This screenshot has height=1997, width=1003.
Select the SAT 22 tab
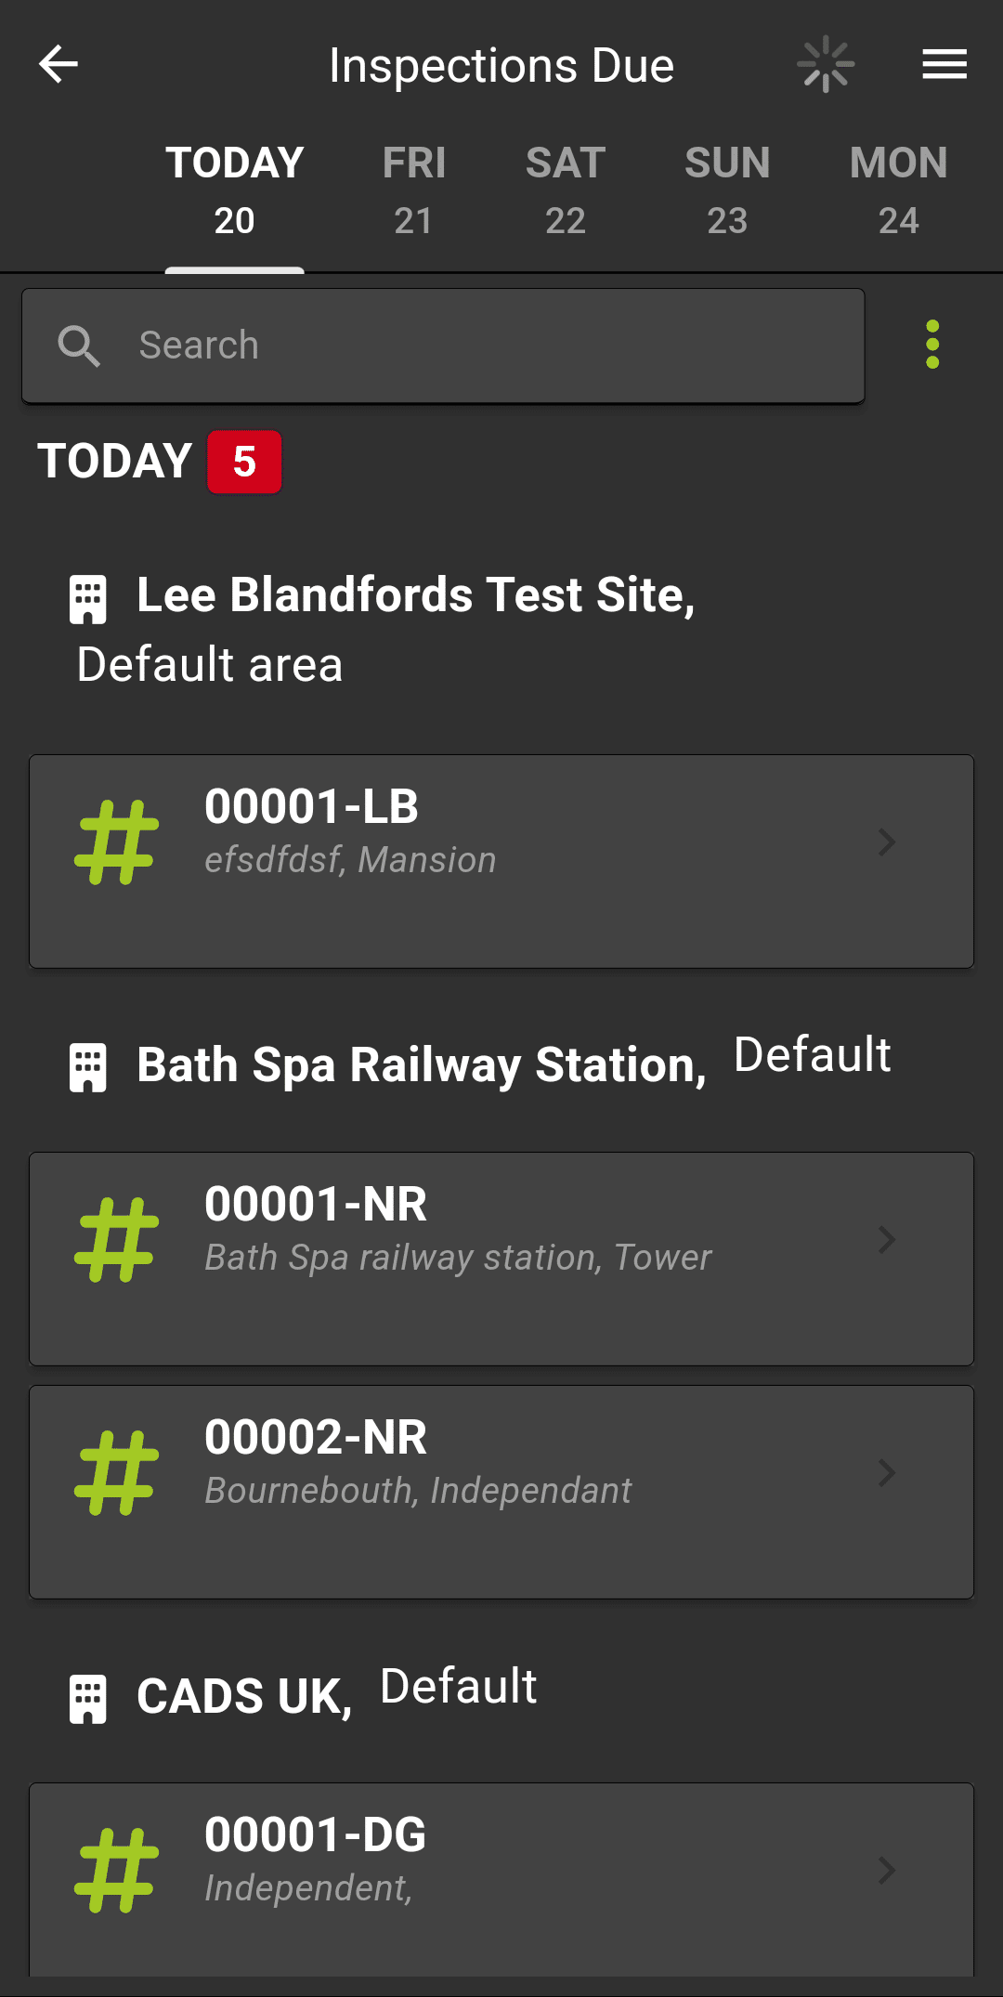click(x=566, y=190)
